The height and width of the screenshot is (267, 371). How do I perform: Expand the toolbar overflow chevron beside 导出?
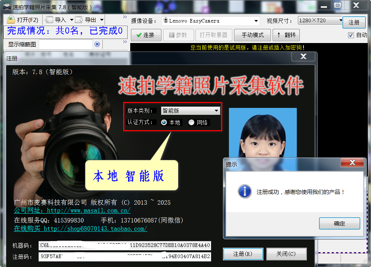coord(125,17)
